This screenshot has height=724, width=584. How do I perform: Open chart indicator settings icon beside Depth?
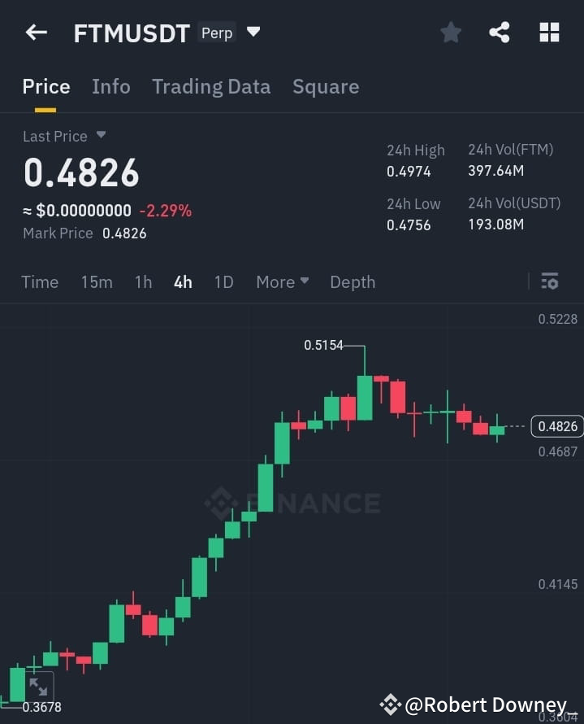(550, 281)
